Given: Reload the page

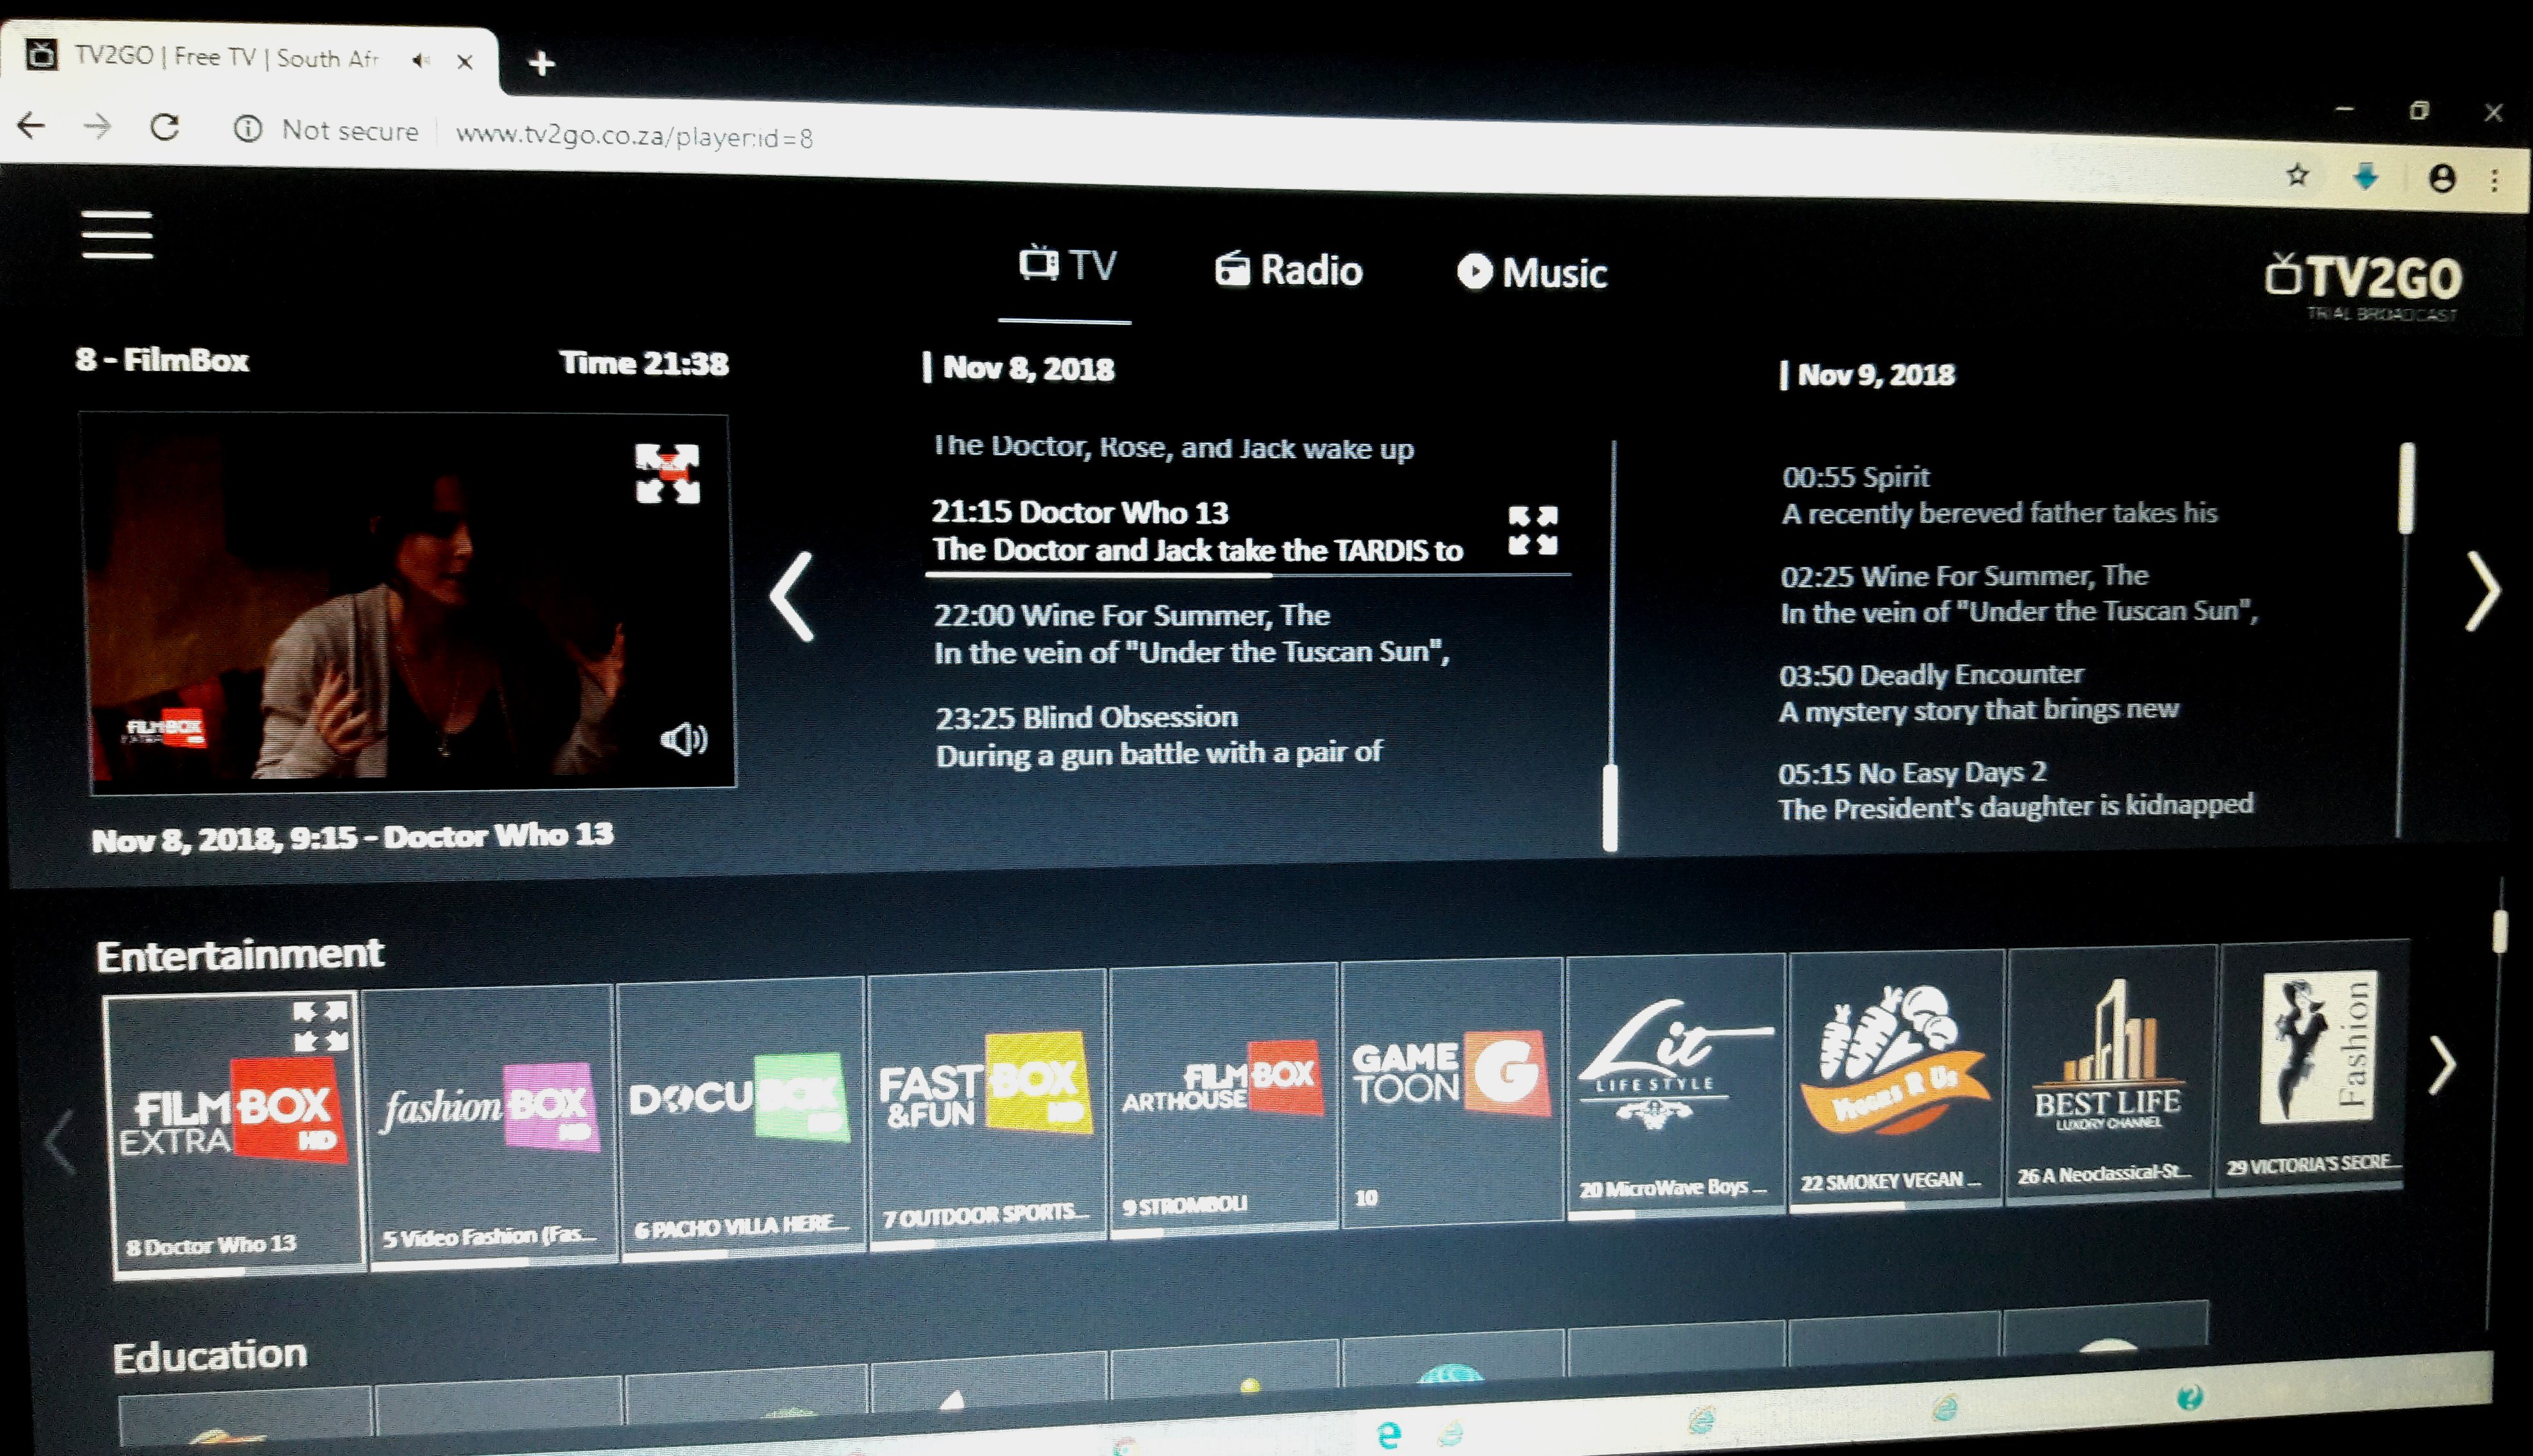Looking at the screenshot, I should tap(165, 127).
